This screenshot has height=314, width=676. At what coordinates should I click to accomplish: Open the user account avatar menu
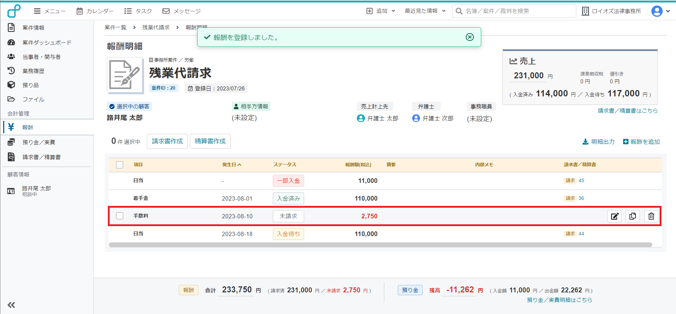(660, 11)
